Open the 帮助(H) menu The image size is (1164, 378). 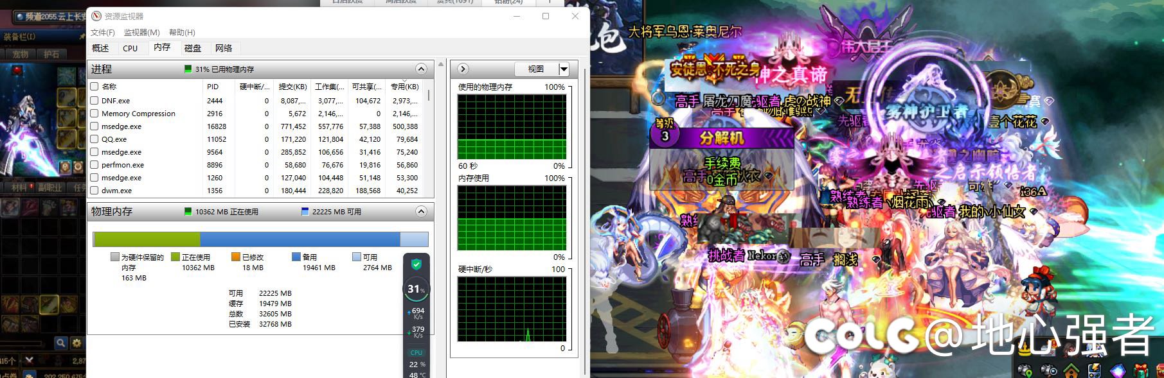(x=182, y=33)
